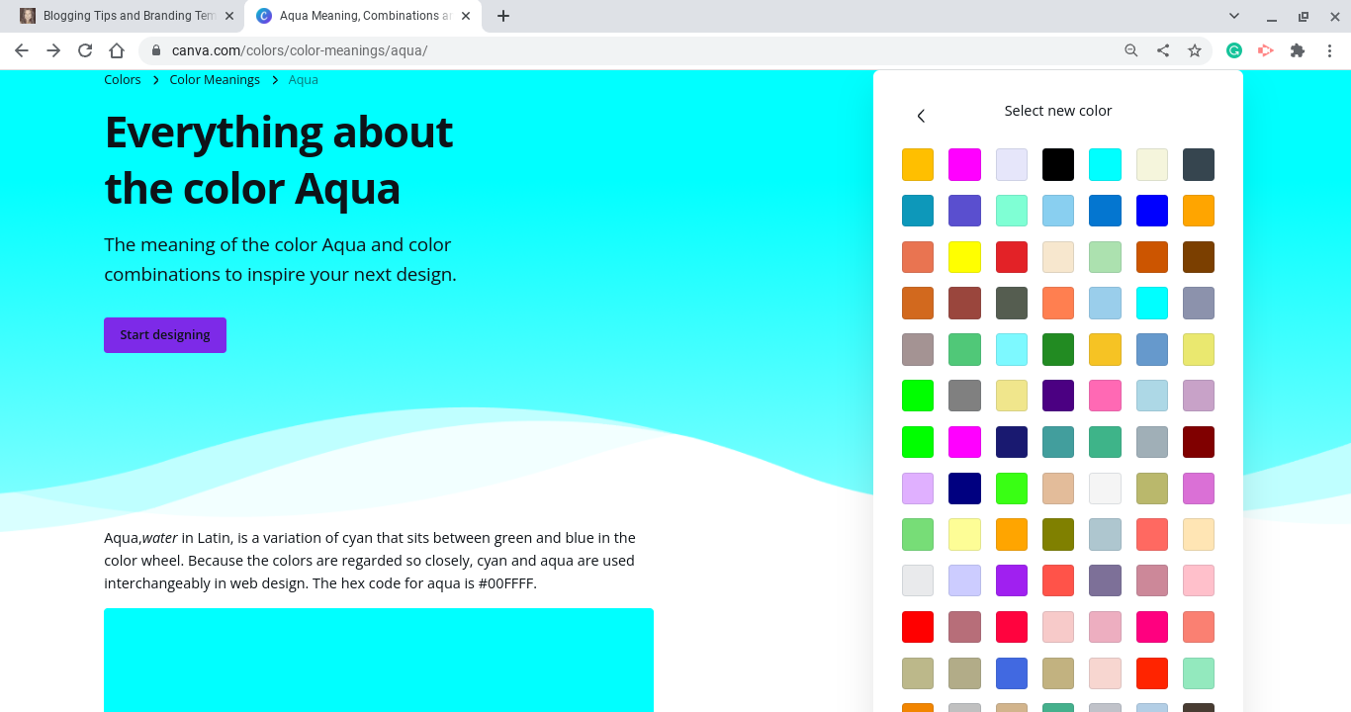Click the Start designing button
The width and height of the screenshot is (1351, 712).
[165, 335]
